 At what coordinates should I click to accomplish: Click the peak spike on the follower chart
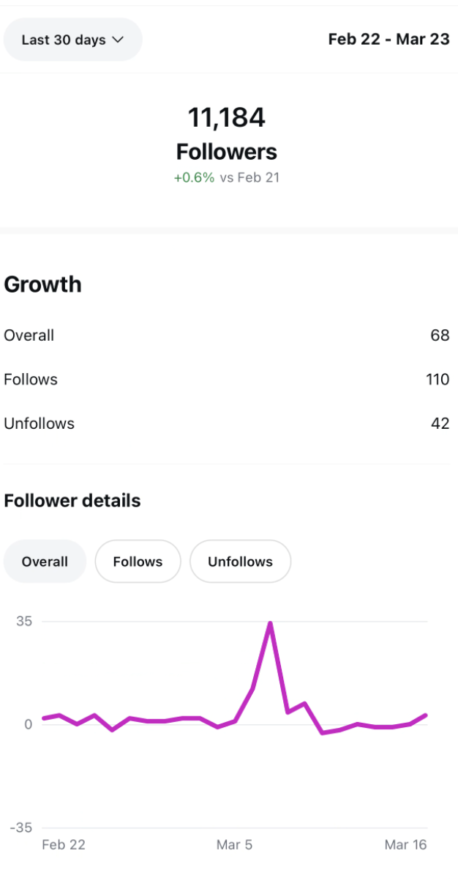tap(270, 624)
